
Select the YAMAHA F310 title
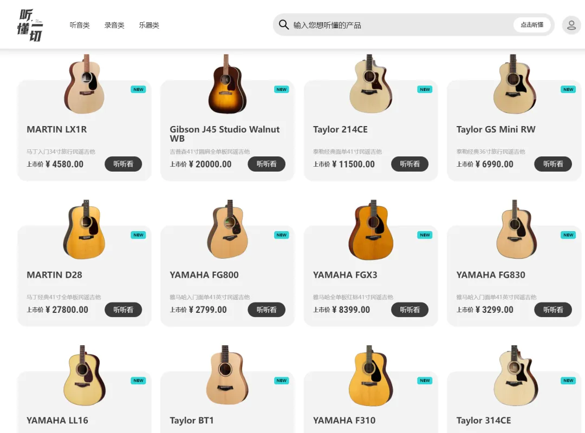point(344,421)
